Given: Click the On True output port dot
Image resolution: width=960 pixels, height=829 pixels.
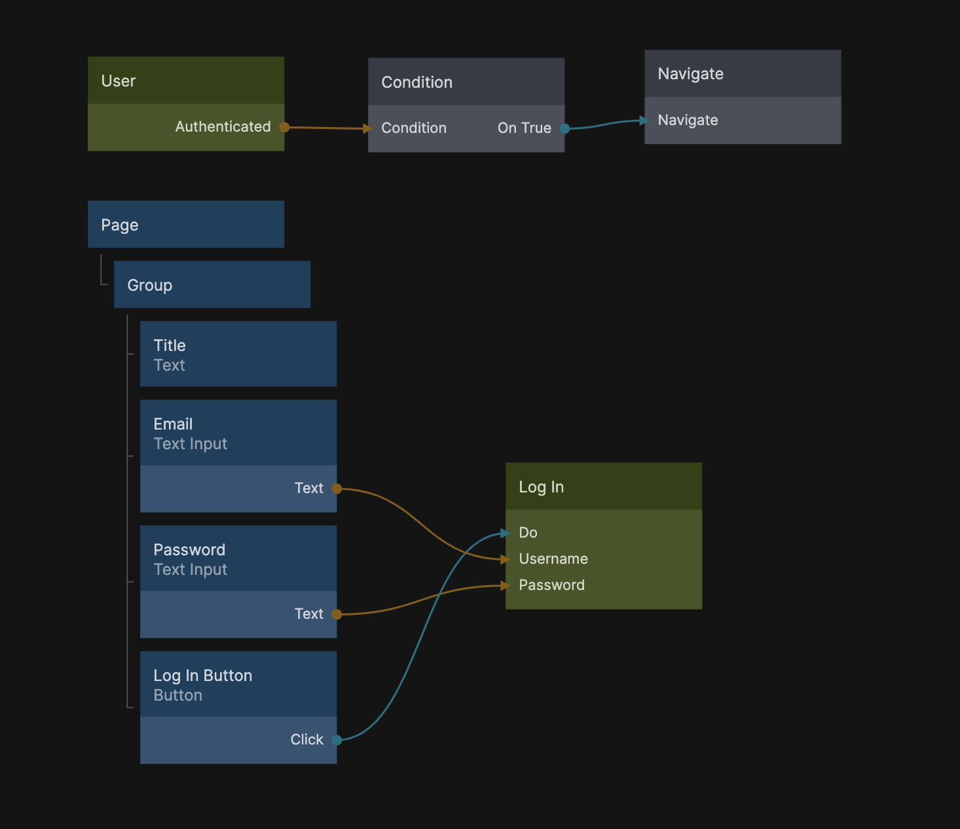Looking at the screenshot, I should (564, 128).
